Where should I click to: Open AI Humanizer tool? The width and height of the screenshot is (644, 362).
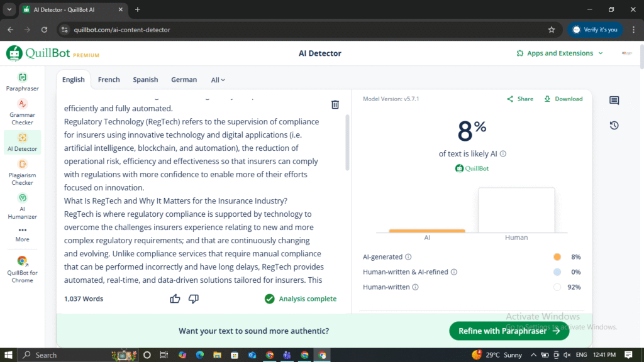click(23, 205)
